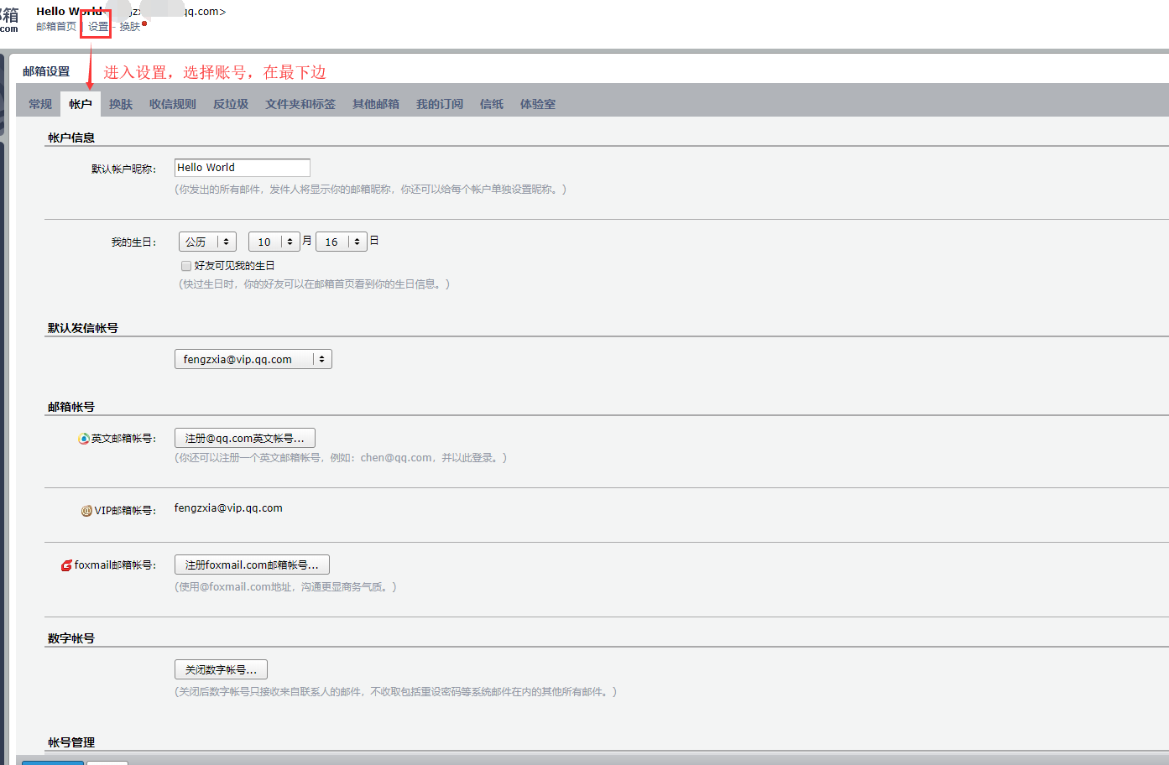Go to 邮箱首页 mailbox home

(56, 27)
